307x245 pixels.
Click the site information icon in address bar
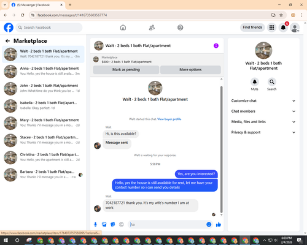click(33, 15)
